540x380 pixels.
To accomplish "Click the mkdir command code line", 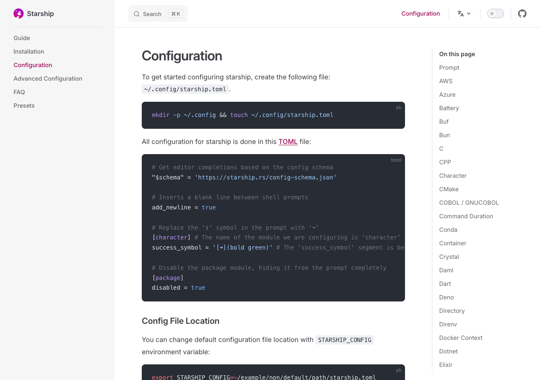I will (243, 115).
